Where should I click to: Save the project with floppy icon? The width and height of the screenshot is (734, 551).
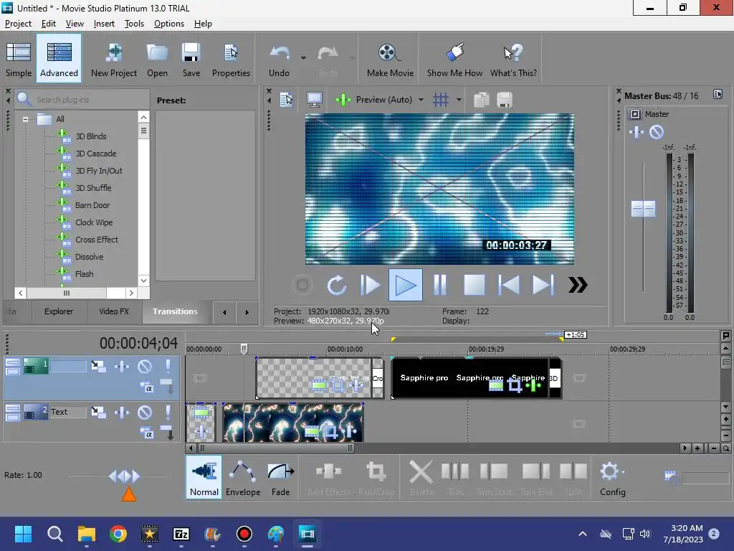click(x=191, y=59)
